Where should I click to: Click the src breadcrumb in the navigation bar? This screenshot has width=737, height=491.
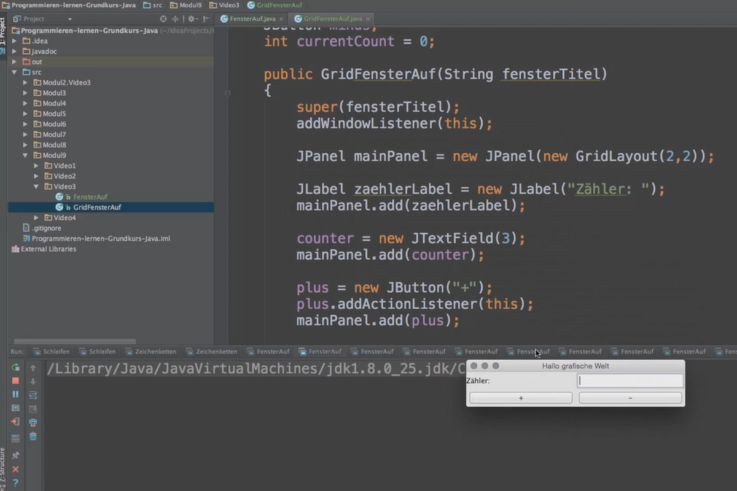(x=154, y=5)
